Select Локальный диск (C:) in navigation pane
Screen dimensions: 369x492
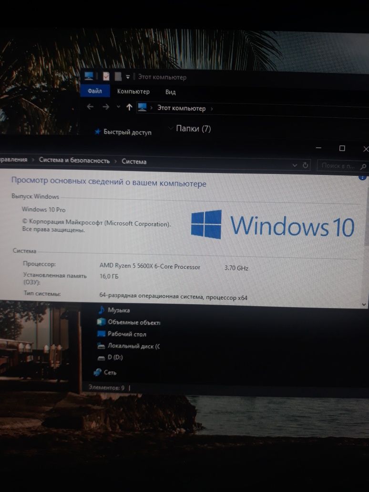pyautogui.click(x=133, y=346)
